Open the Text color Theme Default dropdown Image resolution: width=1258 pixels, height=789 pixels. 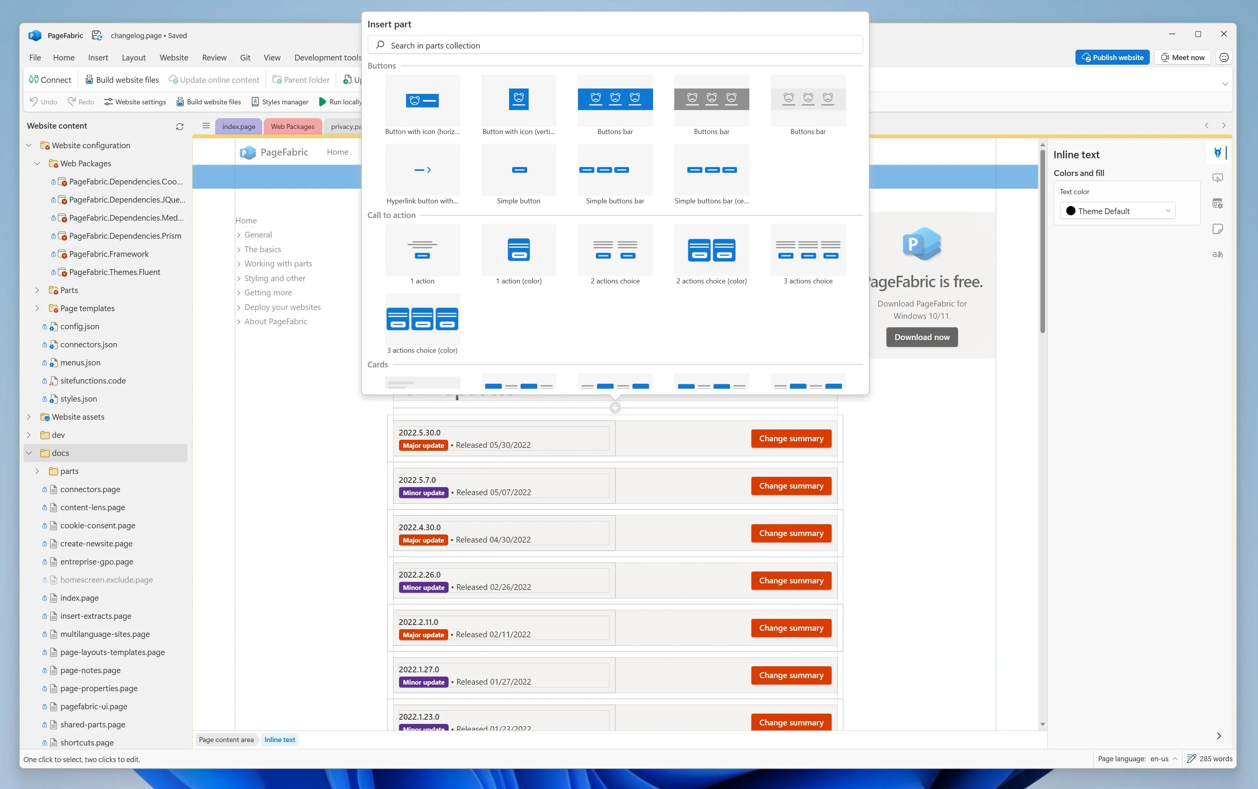1117,211
